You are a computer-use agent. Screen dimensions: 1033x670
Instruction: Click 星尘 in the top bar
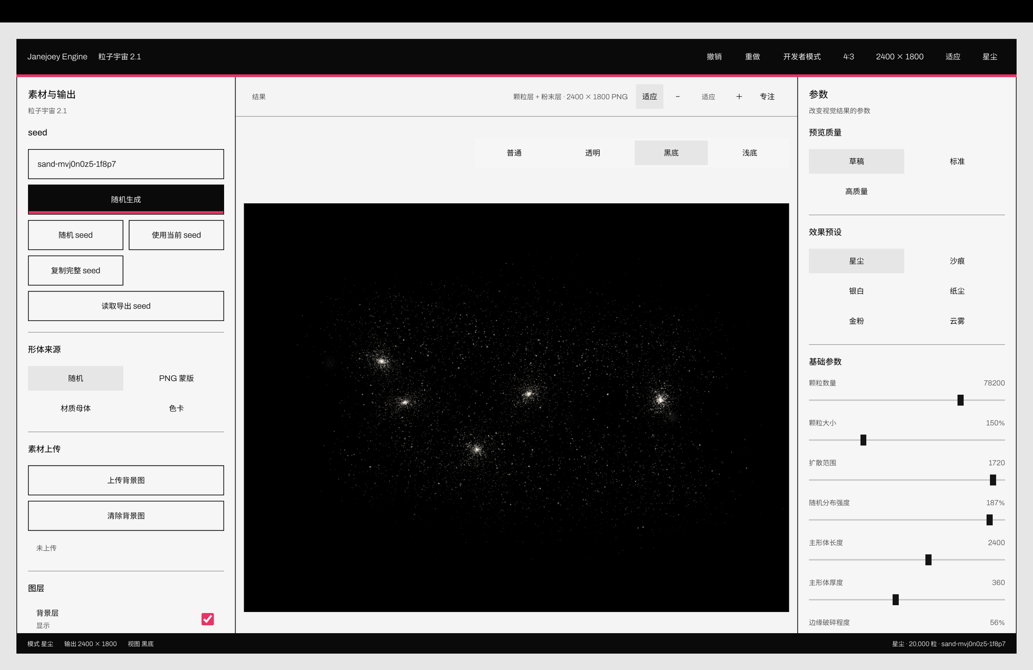tap(990, 57)
